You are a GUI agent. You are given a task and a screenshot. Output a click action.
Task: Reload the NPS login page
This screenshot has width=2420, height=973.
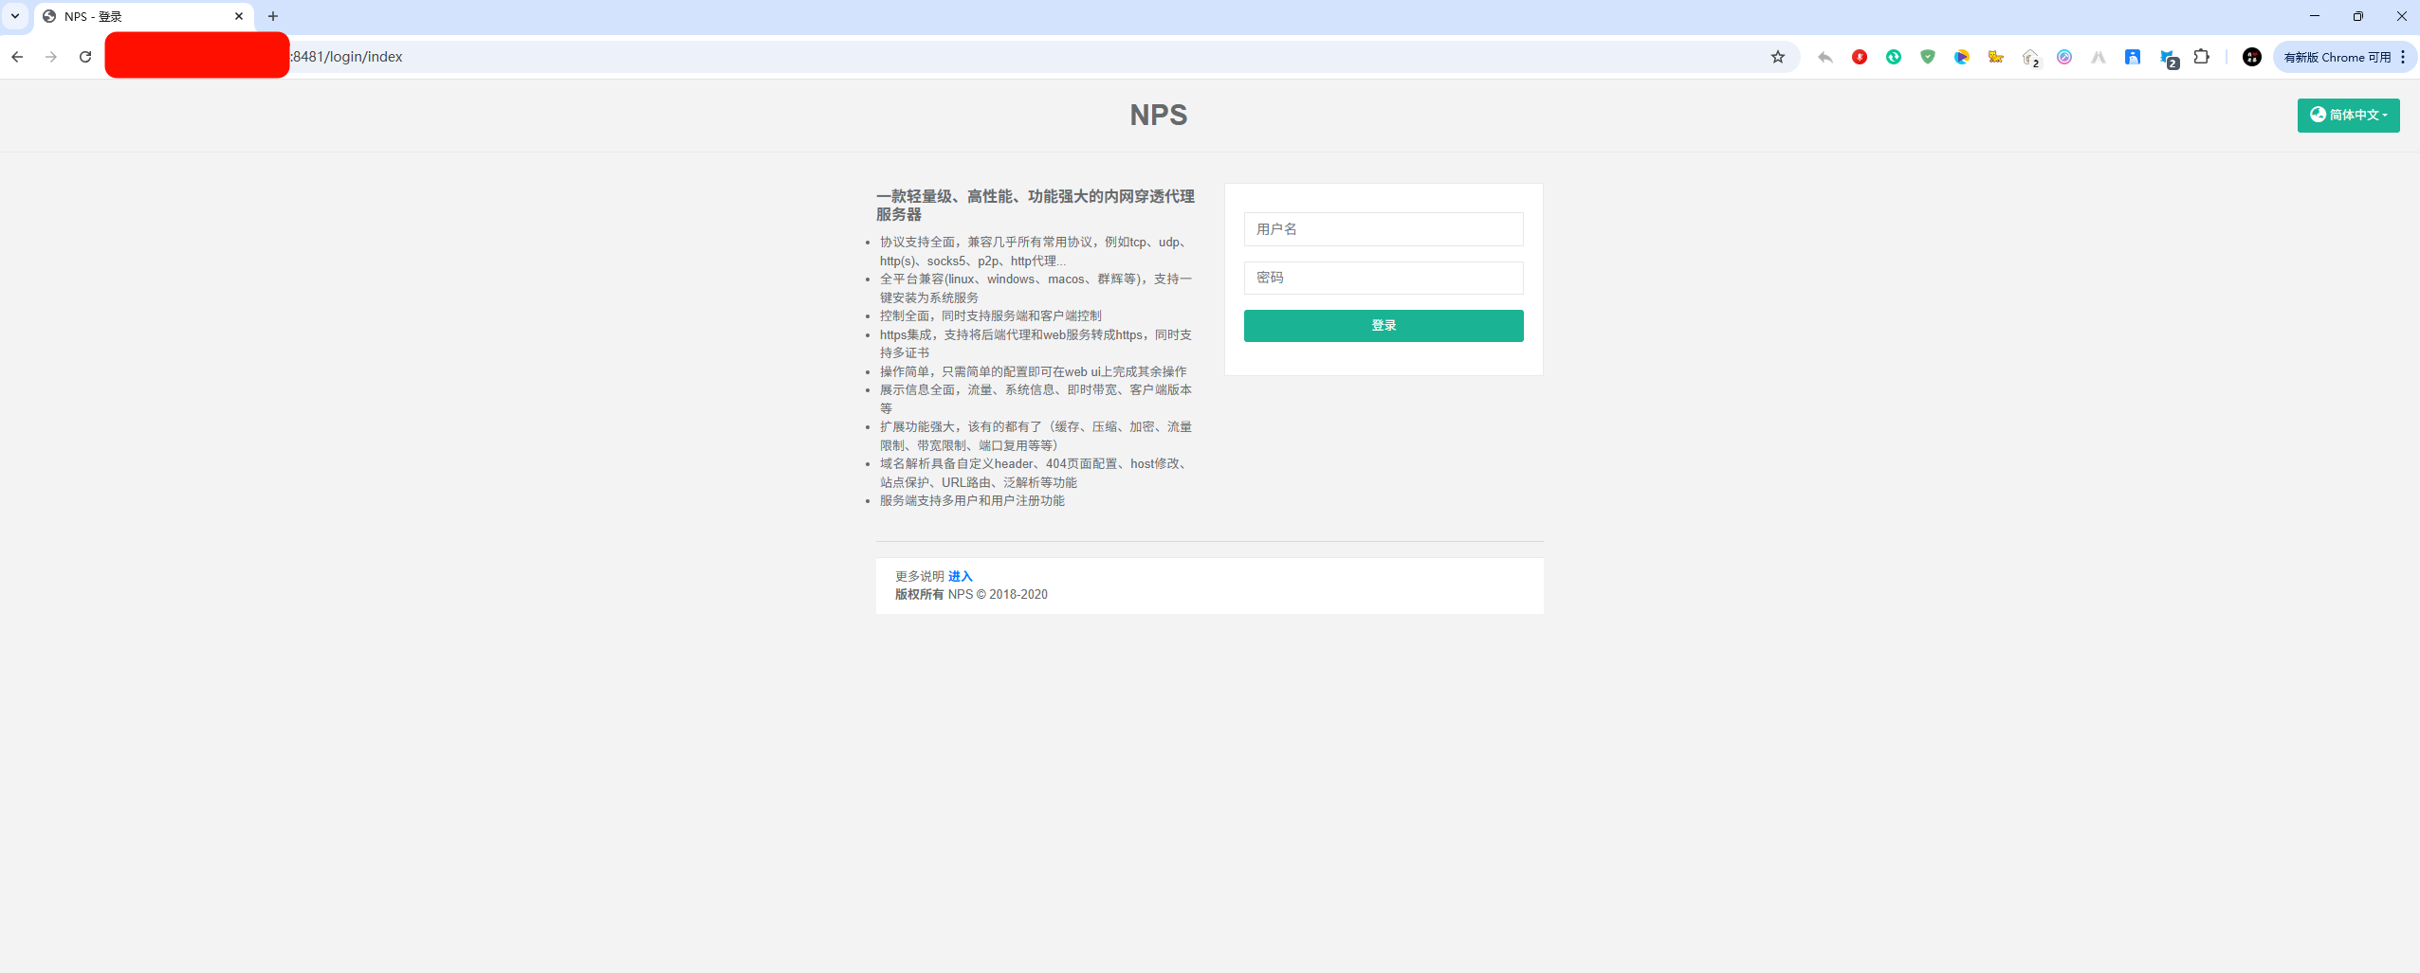click(85, 57)
